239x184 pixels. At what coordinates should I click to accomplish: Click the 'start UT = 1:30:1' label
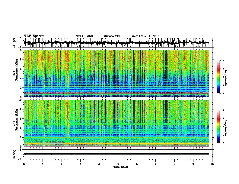pyautogui.click(x=146, y=36)
